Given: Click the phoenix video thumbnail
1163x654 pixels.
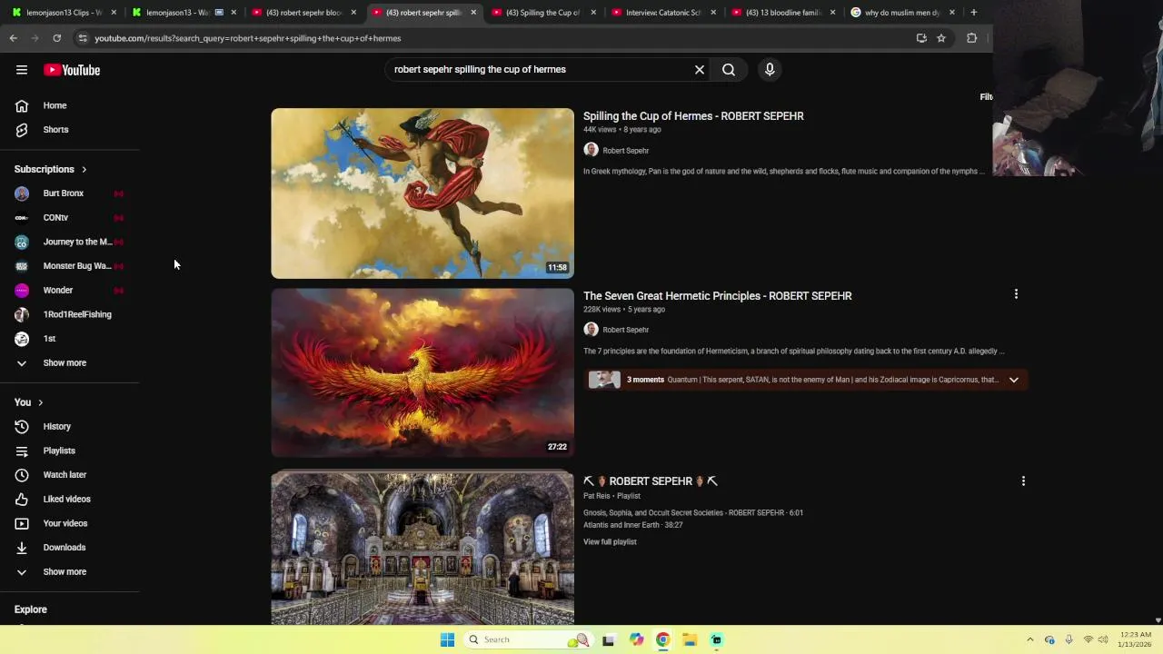Looking at the screenshot, I should [422, 372].
